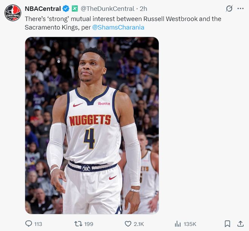The width and height of the screenshot is (249, 231).
Task: Click the 135K views count
Action: click(x=190, y=224)
